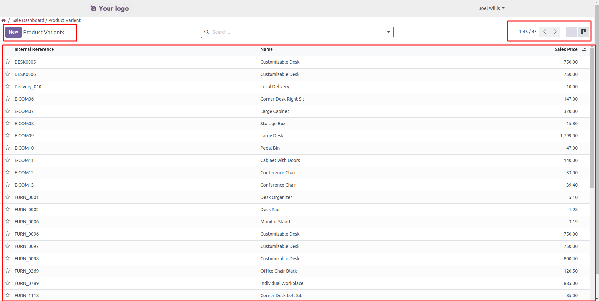The height and width of the screenshot is (301, 599).
Task: Toggle favorite star for E-COM10
Action: click(8, 148)
